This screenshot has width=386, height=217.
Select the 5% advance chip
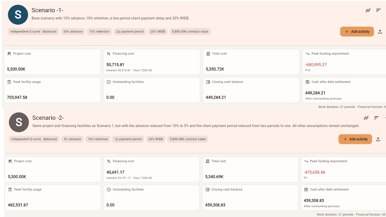[72, 139]
